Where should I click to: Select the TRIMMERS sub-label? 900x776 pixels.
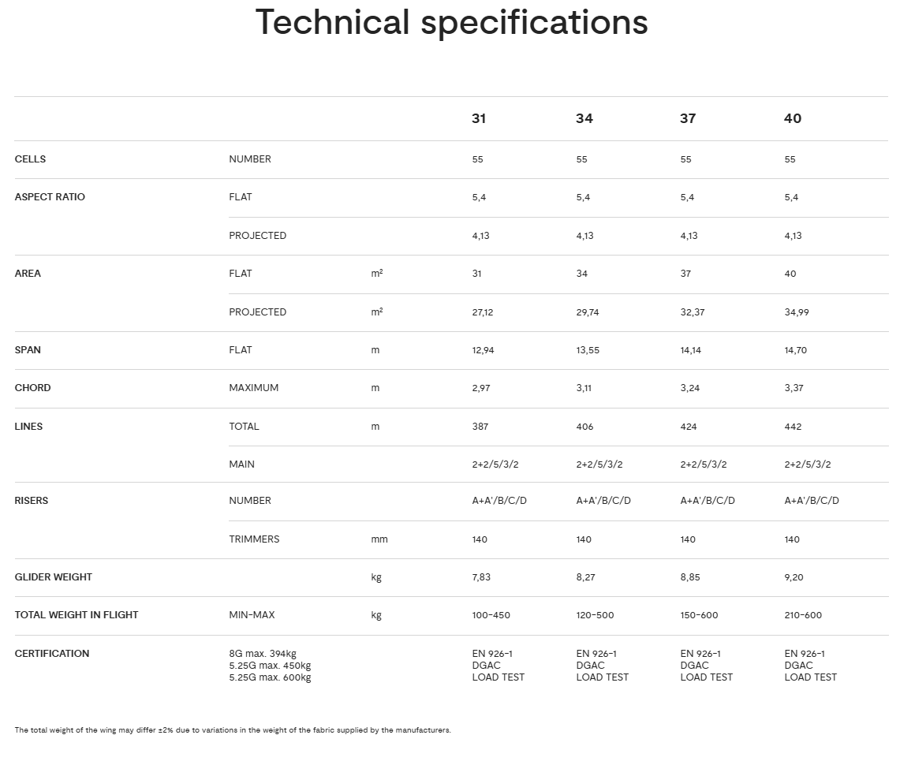[x=254, y=539]
